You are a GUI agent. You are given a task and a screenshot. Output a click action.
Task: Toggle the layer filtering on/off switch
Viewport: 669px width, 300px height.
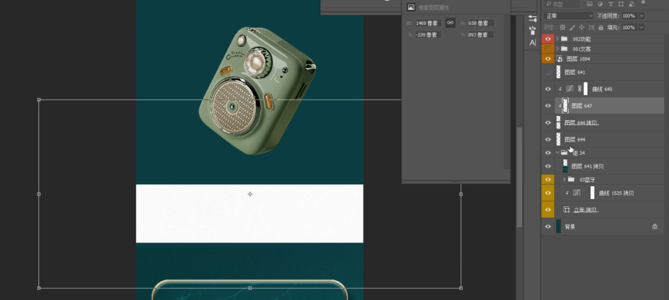(x=644, y=4)
